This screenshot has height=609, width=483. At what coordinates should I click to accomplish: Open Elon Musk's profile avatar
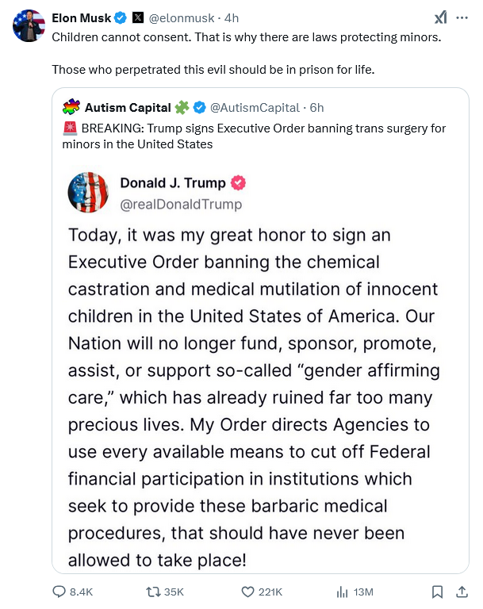pos(28,25)
